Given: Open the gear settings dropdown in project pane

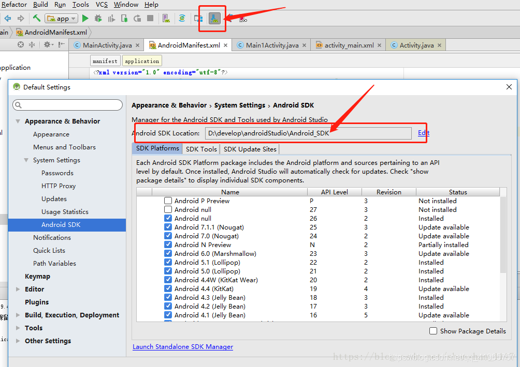Looking at the screenshot, I should coord(48,44).
